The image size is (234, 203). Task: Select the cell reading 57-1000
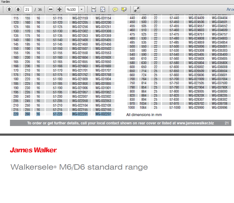pyautogui.click(x=175, y=108)
